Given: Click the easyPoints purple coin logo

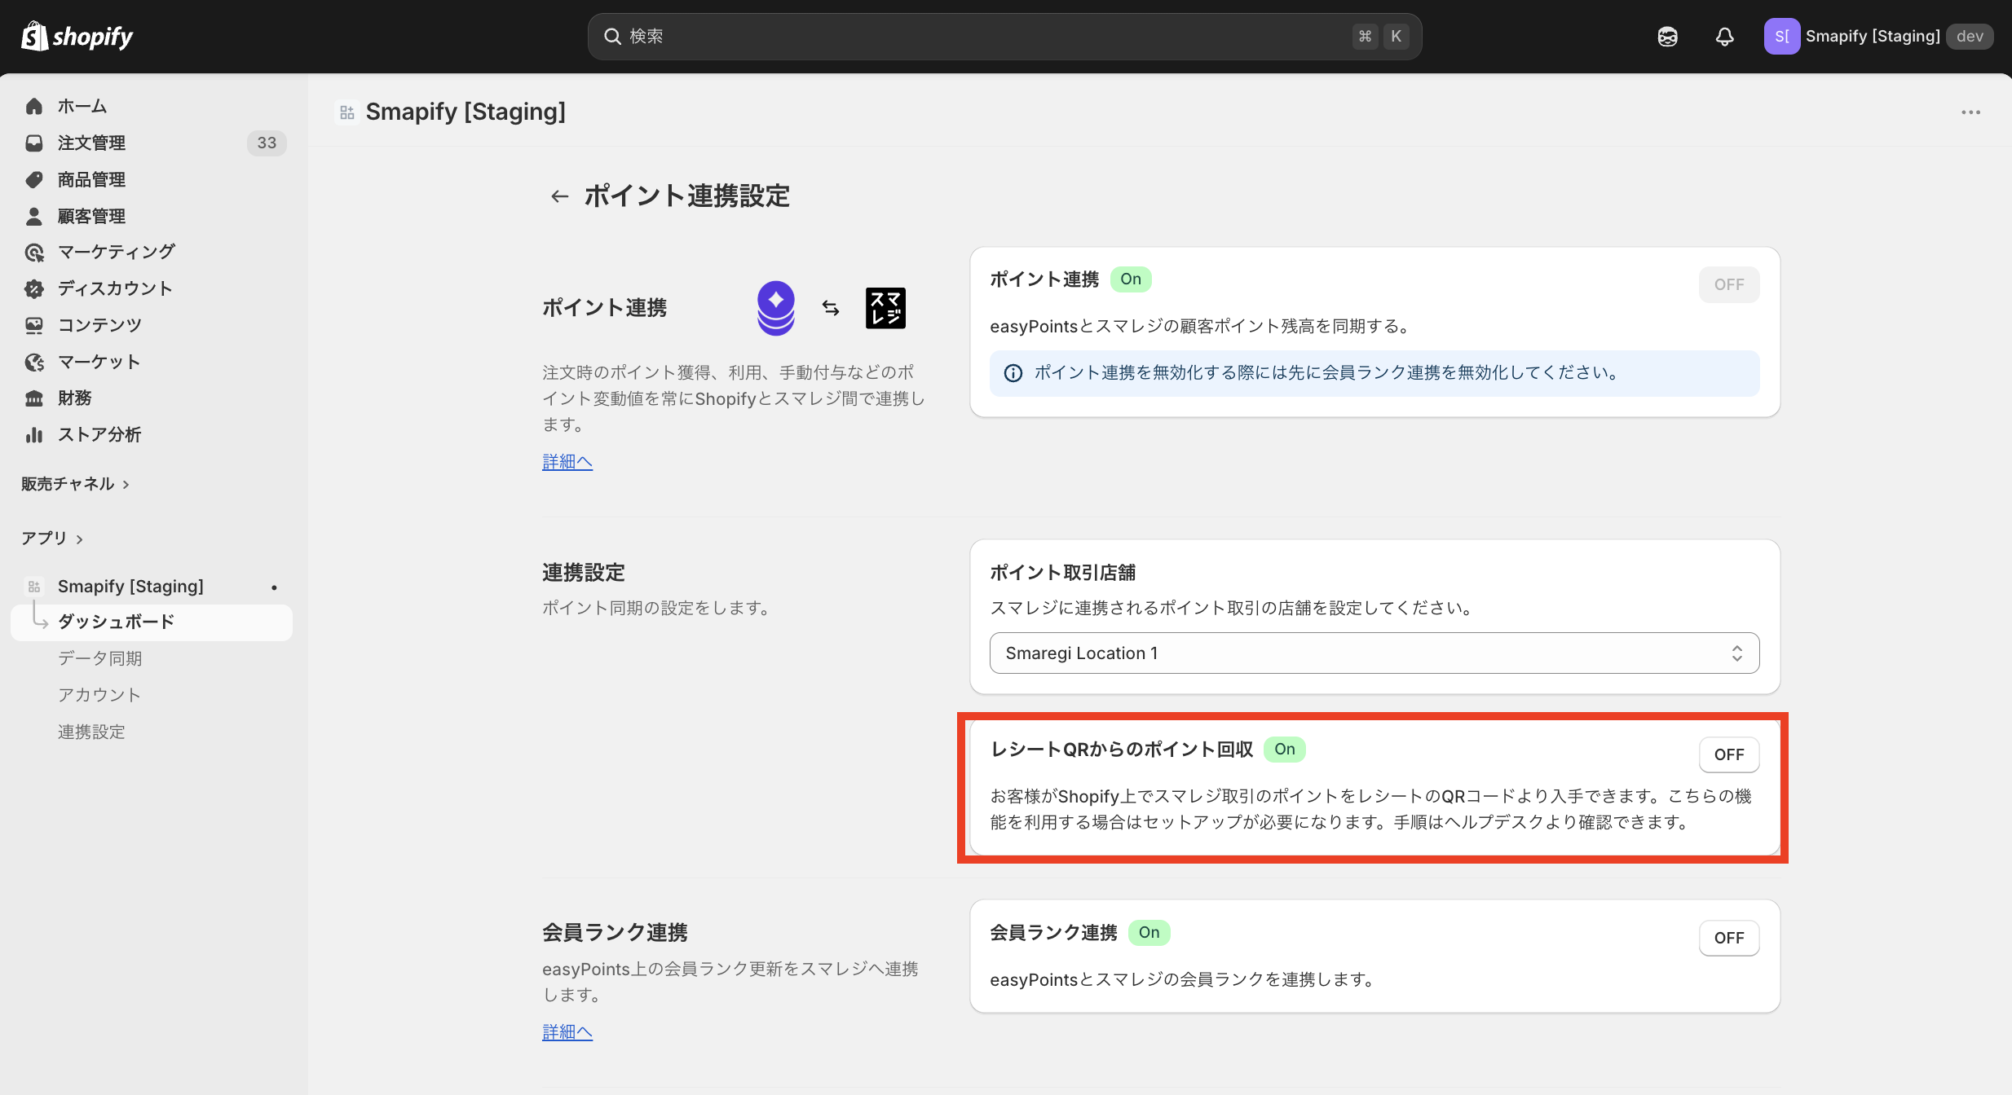Looking at the screenshot, I should coord(776,308).
